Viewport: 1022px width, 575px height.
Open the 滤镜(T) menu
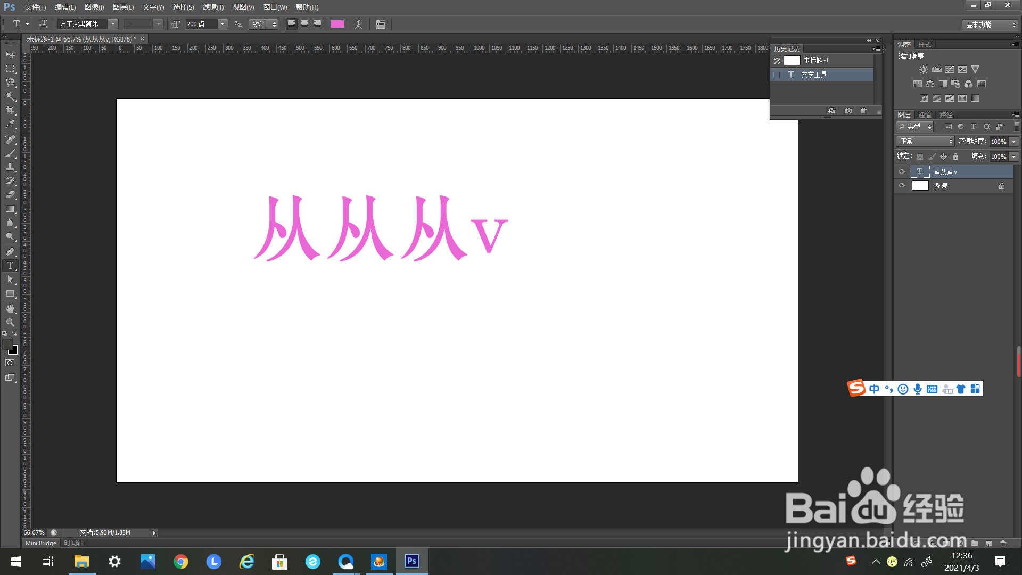pos(213,7)
